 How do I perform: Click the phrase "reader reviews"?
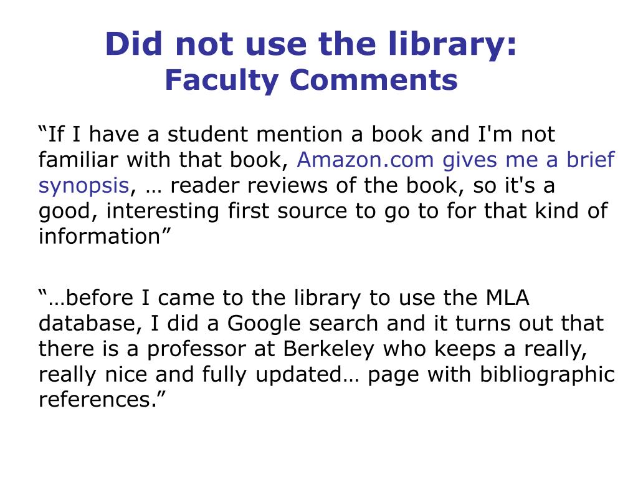(x=249, y=186)
